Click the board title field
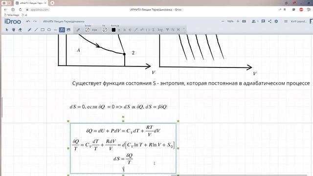313x176 pixels. click(x=64, y=22)
